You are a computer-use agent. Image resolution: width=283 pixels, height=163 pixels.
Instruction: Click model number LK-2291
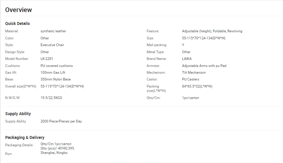click(47, 59)
